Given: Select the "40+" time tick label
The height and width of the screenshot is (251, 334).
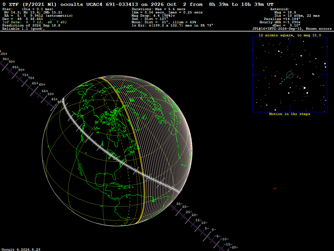Looking at the screenshot, I should point(60,102).
